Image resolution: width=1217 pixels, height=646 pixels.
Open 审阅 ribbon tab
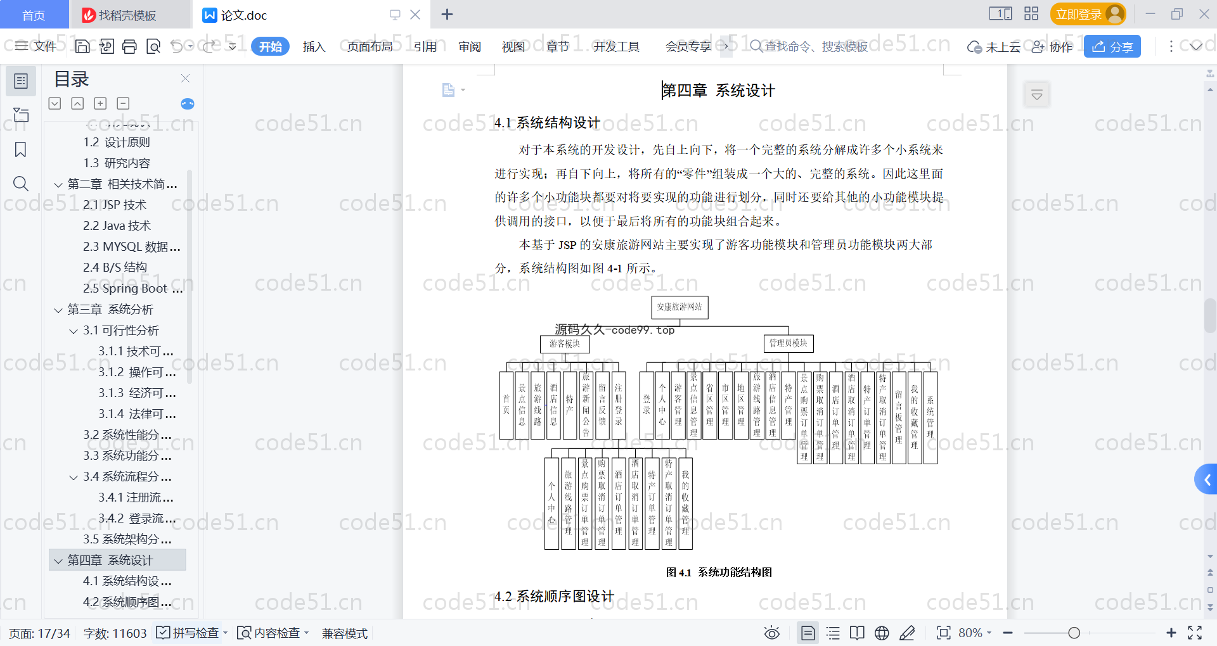coord(470,46)
